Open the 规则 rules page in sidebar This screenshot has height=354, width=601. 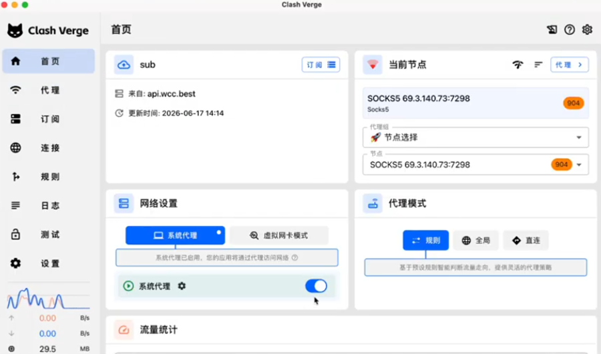tap(48, 177)
